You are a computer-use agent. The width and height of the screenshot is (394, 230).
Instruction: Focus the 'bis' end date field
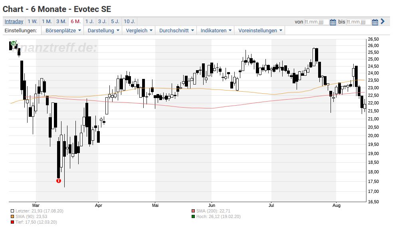click(x=359, y=22)
